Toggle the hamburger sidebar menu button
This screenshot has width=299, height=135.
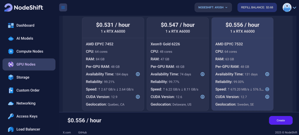point(63,7)
